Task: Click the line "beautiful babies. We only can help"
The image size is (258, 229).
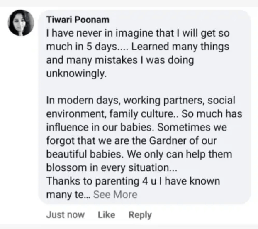Action: pos(139,154)
